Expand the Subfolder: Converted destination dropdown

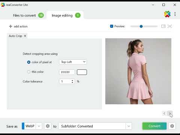129,126
